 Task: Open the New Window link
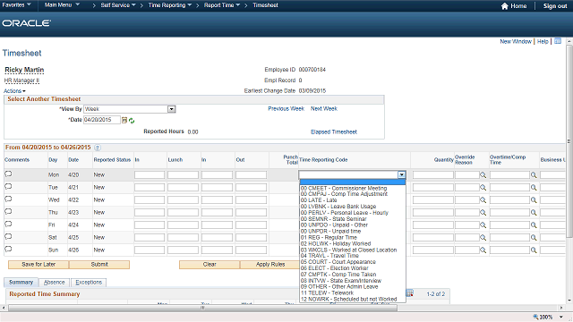[516, 42]
